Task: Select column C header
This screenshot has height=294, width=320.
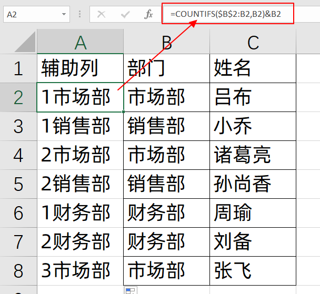Action: tap(253, 42)
